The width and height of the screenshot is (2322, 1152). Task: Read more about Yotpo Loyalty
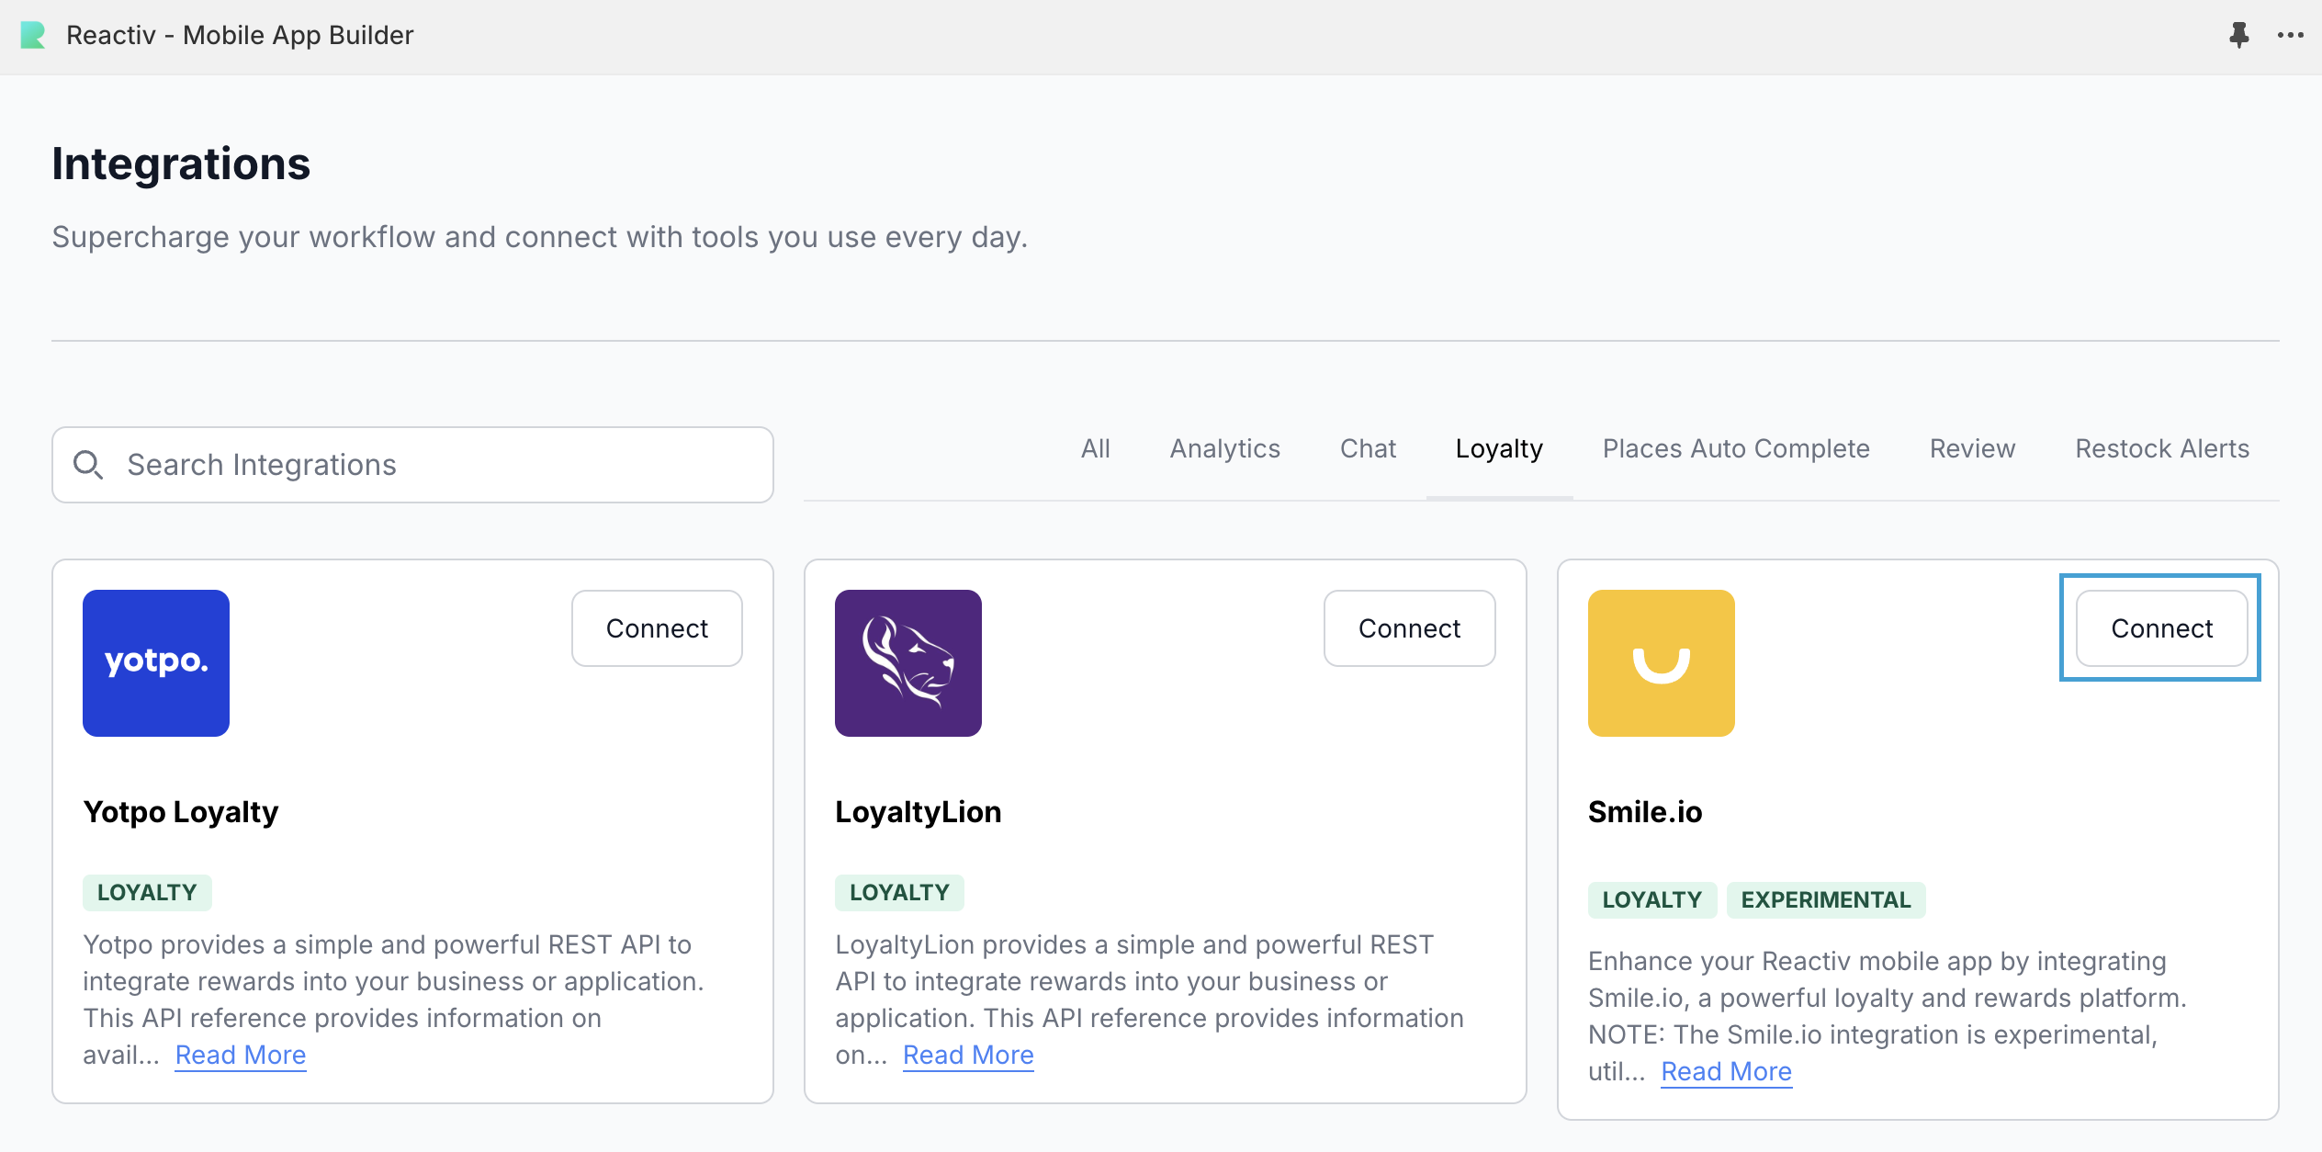coord(241,1055)
